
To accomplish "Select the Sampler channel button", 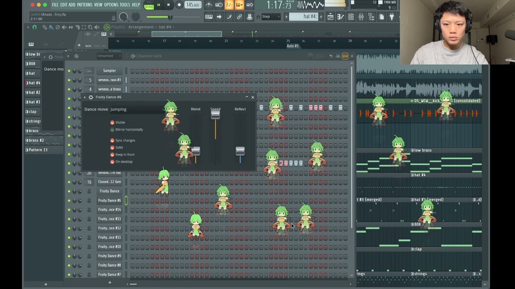I will point(109,71).
